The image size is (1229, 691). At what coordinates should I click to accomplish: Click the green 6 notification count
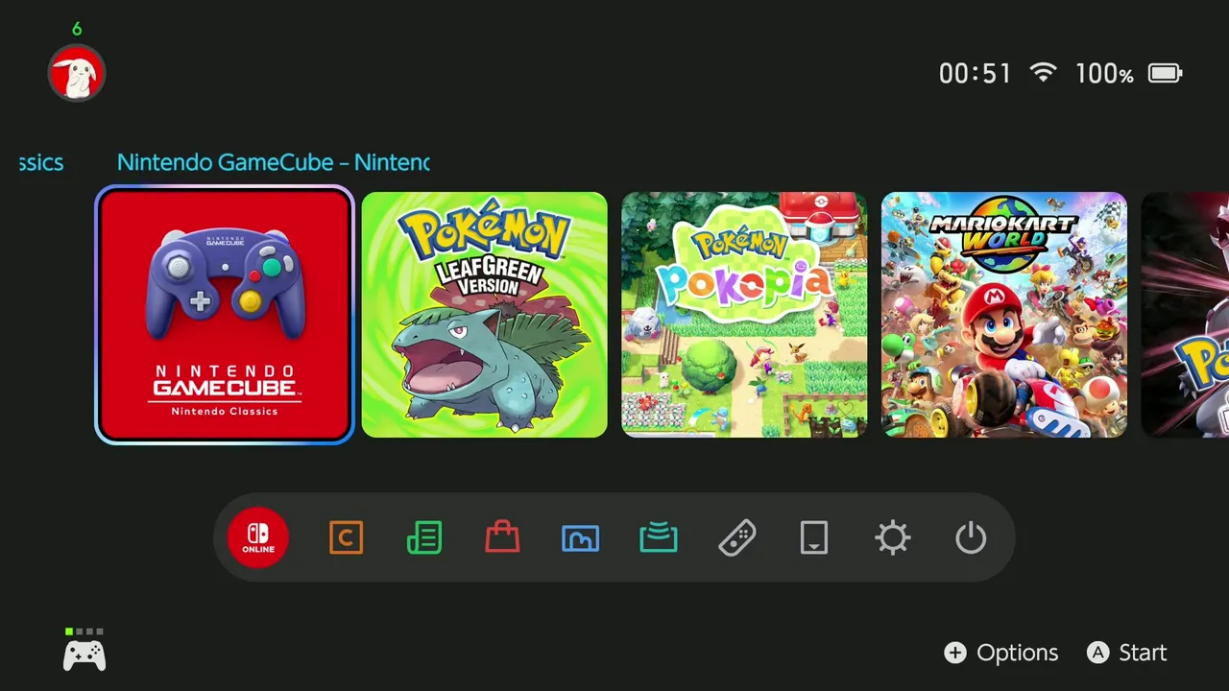pos(77,29)
